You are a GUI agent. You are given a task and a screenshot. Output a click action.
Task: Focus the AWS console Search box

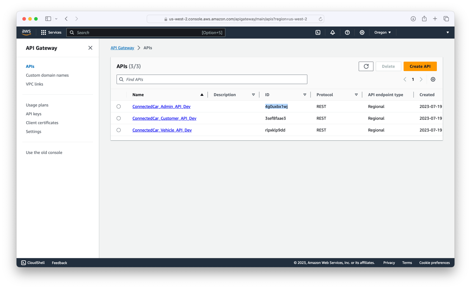click(x=146, y=32)
